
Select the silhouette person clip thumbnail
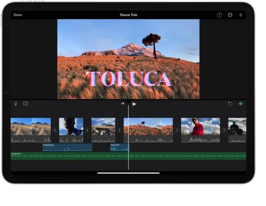tap(71, 127)
